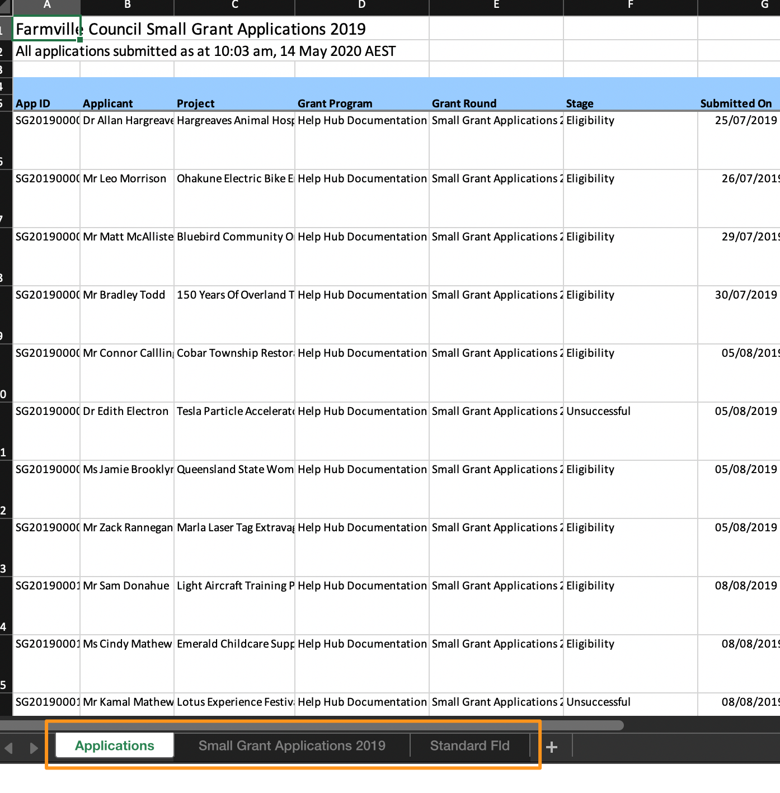This screenshot has height=793, width=780.
Task: Select the Tesla Particle Accelerator project cell
Action: click(x=234, y=412)
